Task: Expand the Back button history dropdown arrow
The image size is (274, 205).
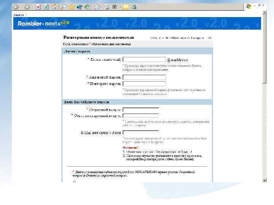Action: (x=21, y=7)
